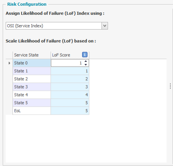
Task: Click the LoF Score cell for State 1
Action: pyautogui.click(x=70, y=71)
